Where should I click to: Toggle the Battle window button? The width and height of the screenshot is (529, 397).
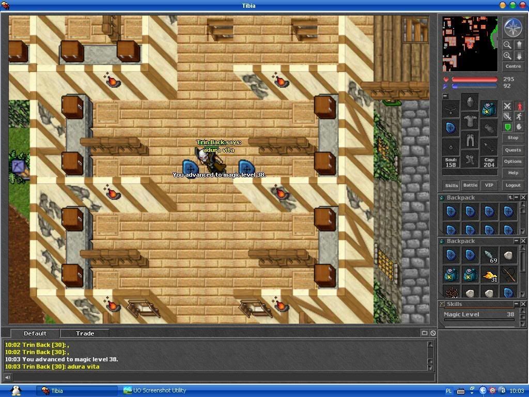tap(470, 186)
